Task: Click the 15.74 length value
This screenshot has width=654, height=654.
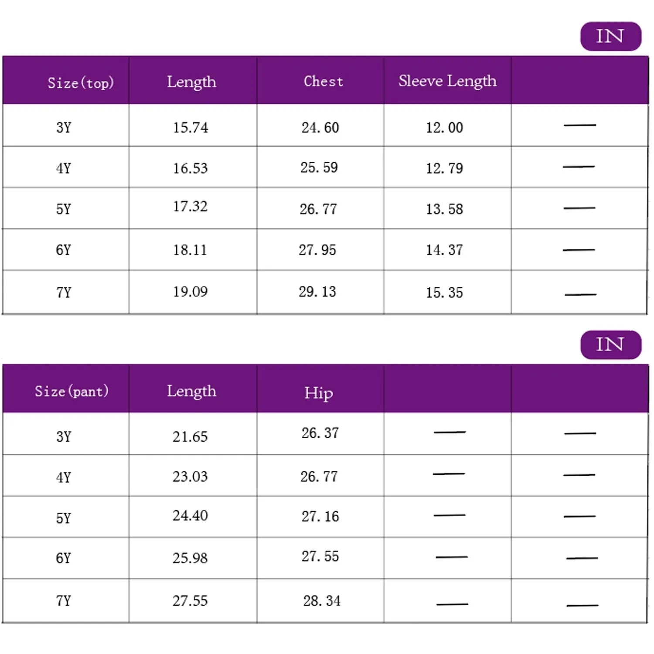Action: pyautogui.click(x=191, y=127)
